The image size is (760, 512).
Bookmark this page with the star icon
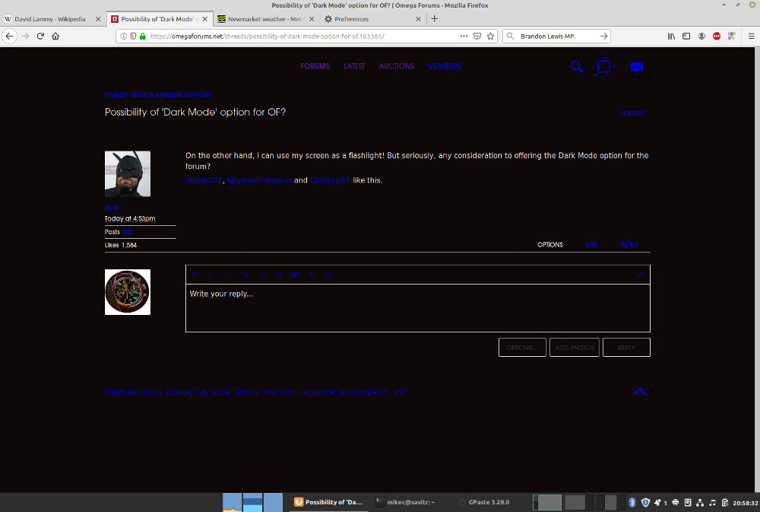pyautogui.click(x=491, y=36)
